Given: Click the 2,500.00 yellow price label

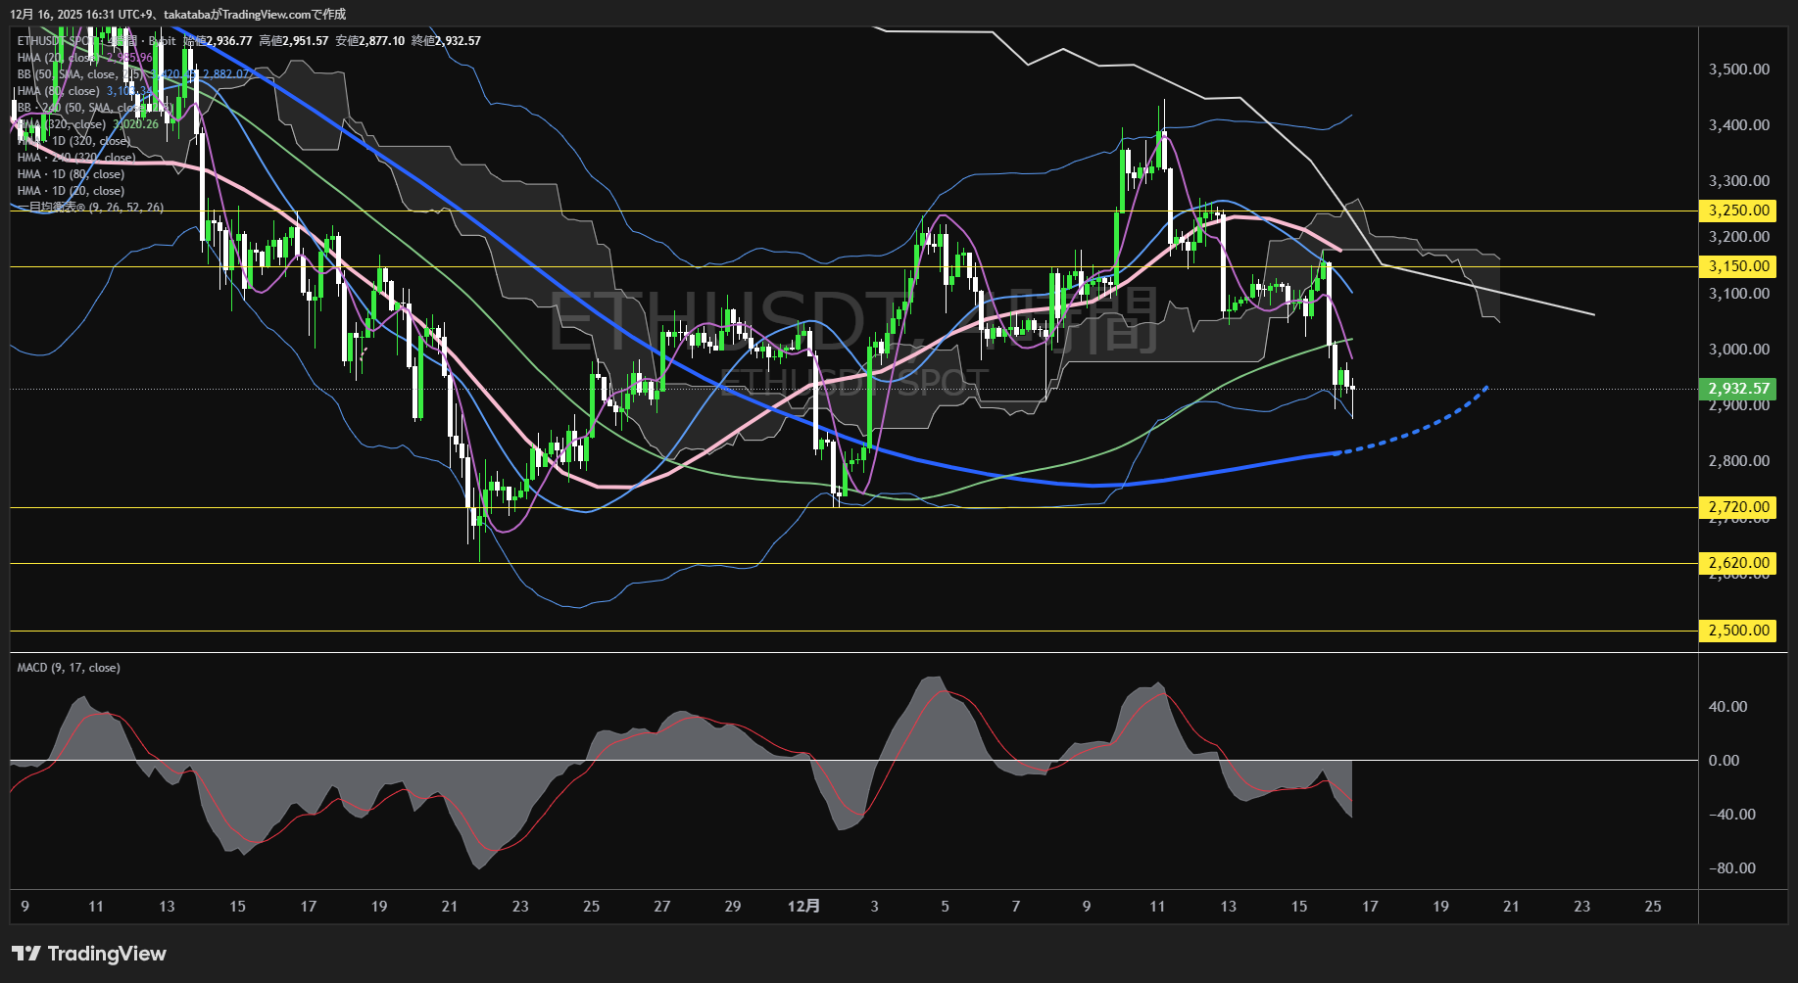Looking at the screenshot, I should click(x=1738, y=631).
